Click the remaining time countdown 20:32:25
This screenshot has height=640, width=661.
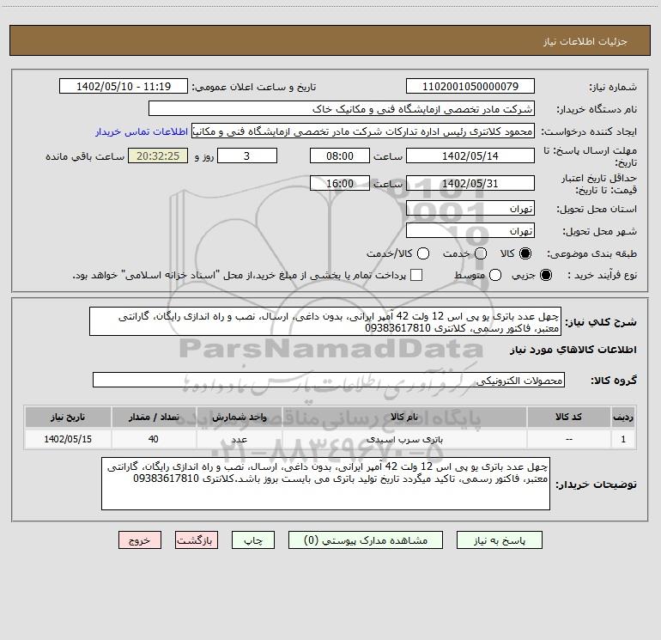158,155
